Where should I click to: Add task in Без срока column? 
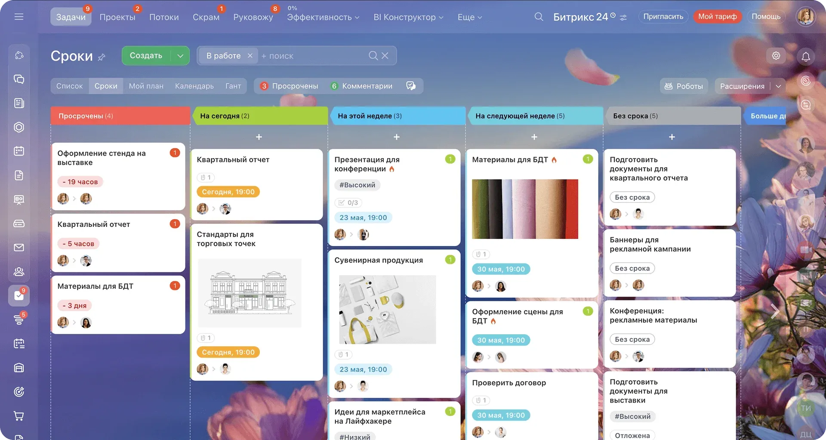point(672,137)
